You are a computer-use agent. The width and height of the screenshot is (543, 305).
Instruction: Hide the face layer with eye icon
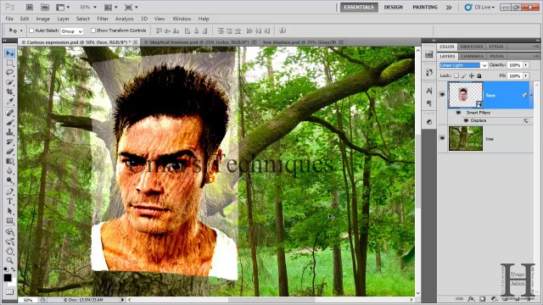click(x=442, y=94)
